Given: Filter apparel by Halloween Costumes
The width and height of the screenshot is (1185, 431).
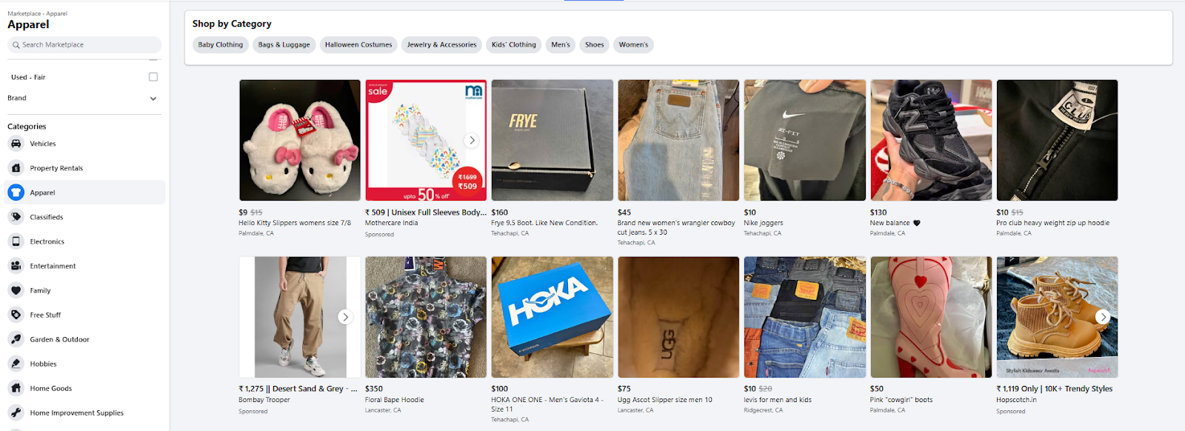Looking at the screenshot, I should point(358,44).
